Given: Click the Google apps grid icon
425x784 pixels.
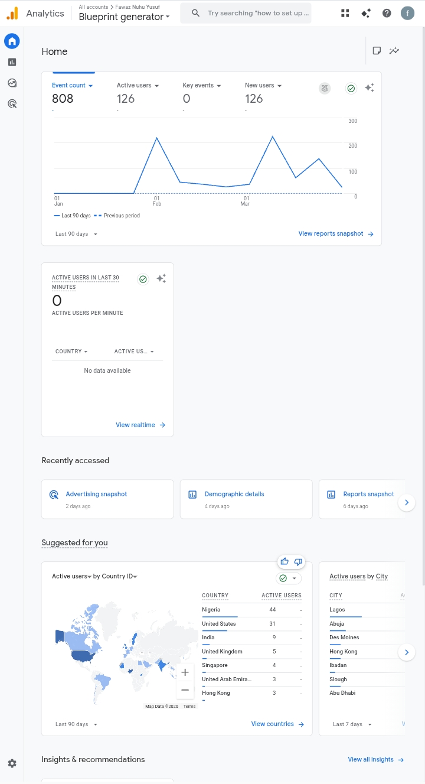Looking at the screenshot, I should coord(345,13).
